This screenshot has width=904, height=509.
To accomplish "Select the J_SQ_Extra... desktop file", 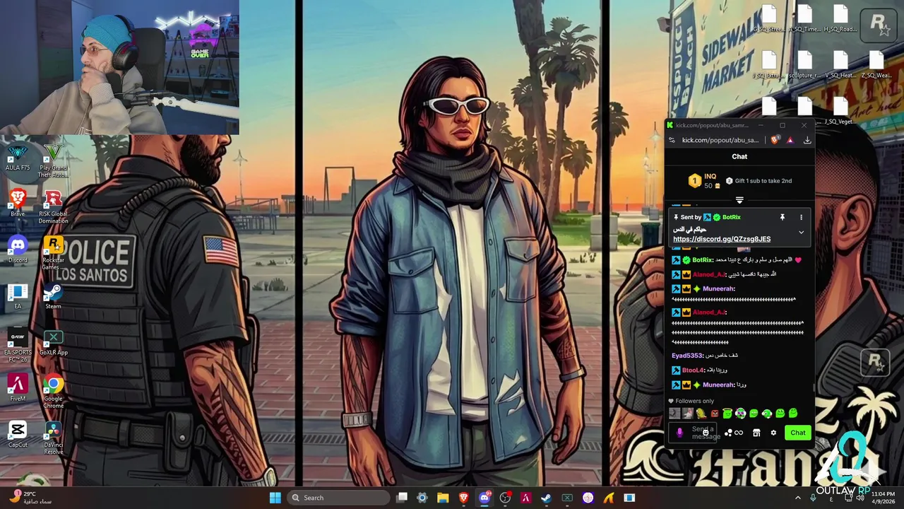I will click(768, 64).
